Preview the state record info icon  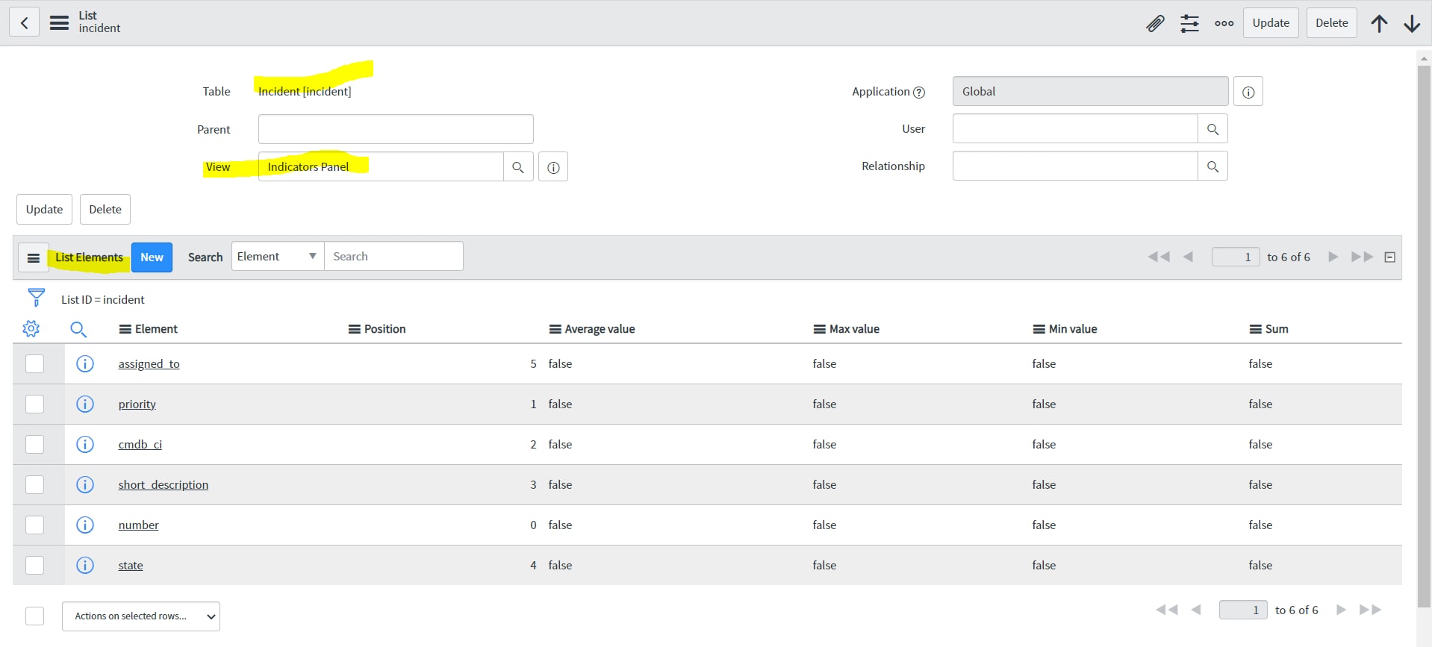coord(85,565)
